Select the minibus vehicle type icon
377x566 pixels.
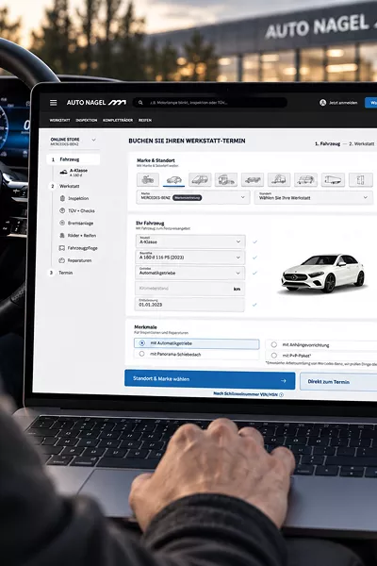pos(306,180)
